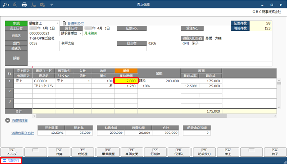Click the F6 単価変更 button
The image size is (287, 164).
click(x=132, y=152)
